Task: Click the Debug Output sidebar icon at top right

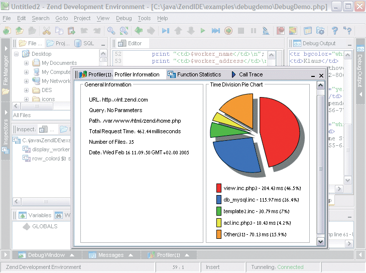Action: click(360, 49)
